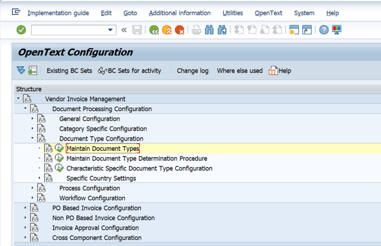Select the Maintain Document Types tree entry

click(103, 149)
